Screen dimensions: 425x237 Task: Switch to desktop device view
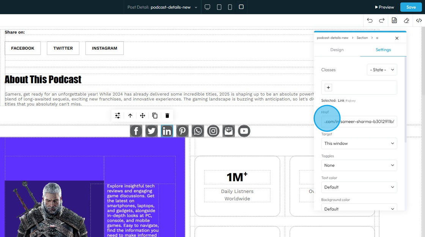pos(207,7)
